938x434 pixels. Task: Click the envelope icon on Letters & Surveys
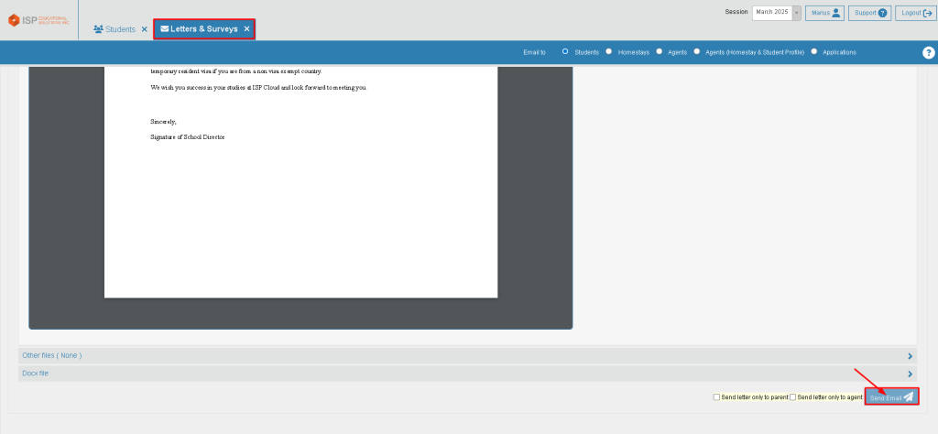(165, 29)
